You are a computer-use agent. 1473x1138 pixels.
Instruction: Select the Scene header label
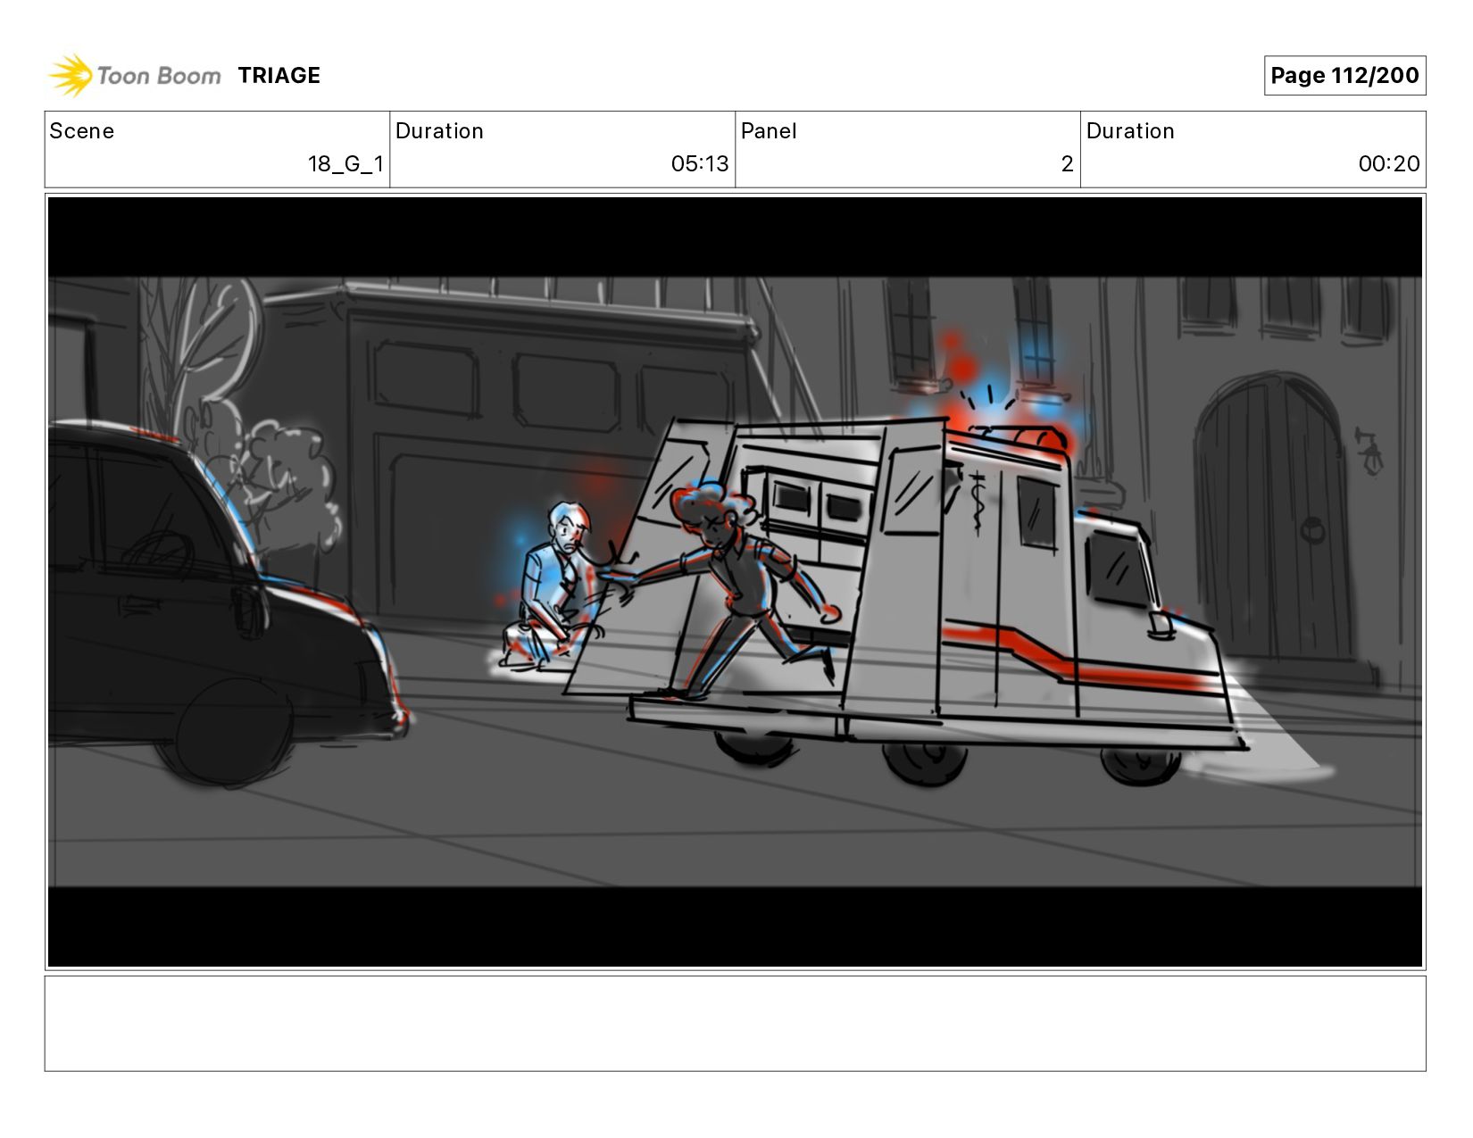(82, 131)
